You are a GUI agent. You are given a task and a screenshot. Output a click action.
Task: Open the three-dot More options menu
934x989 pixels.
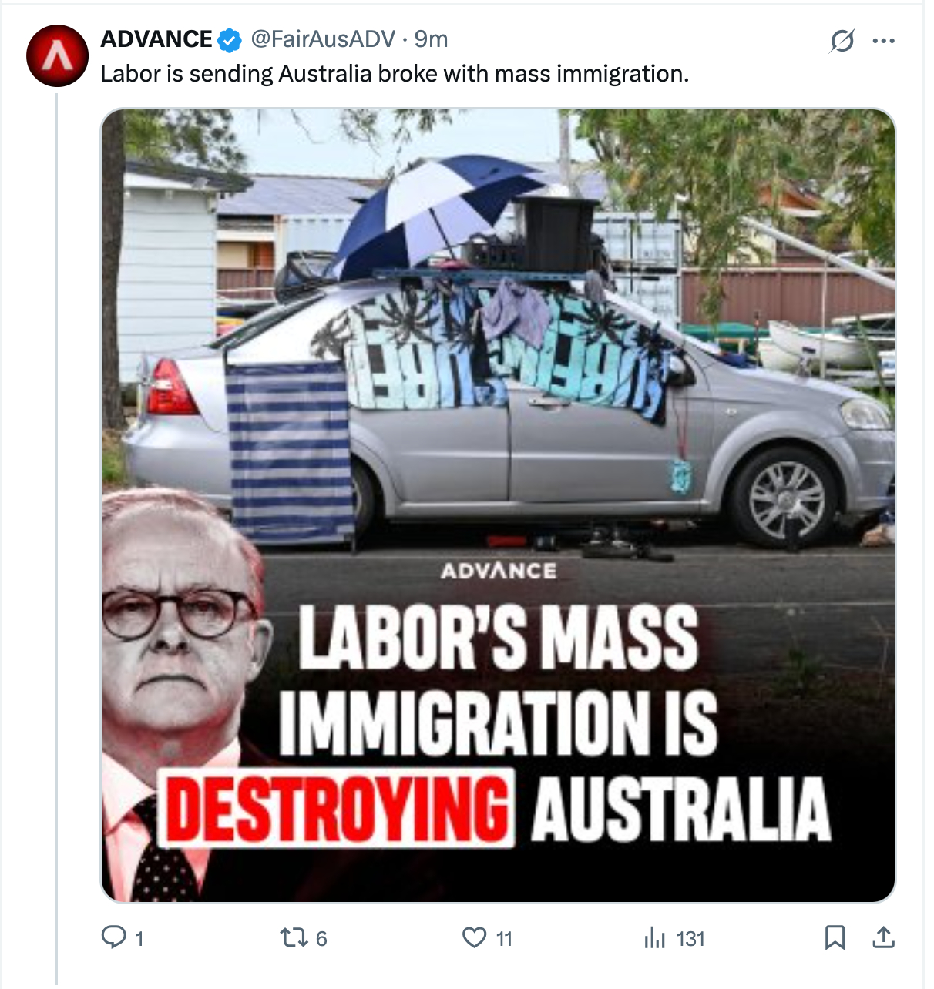(x=883, y=40)
